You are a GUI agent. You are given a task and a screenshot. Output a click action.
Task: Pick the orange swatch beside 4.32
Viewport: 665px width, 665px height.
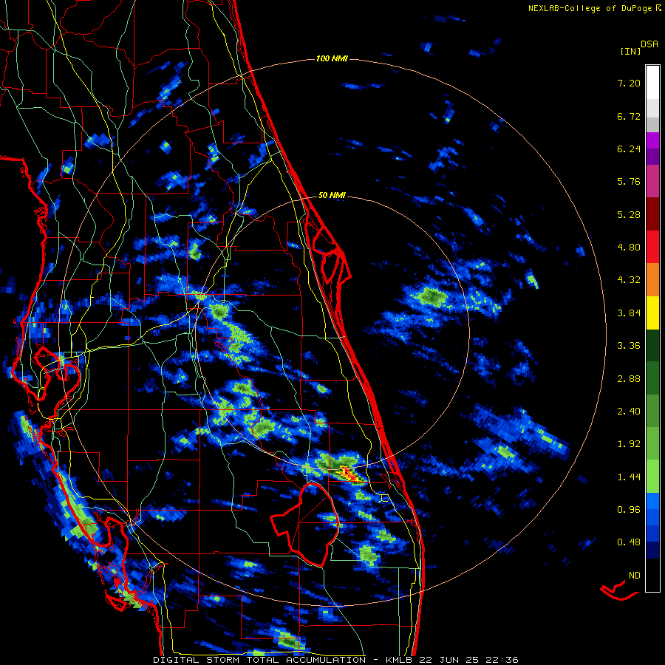(652, 280)
